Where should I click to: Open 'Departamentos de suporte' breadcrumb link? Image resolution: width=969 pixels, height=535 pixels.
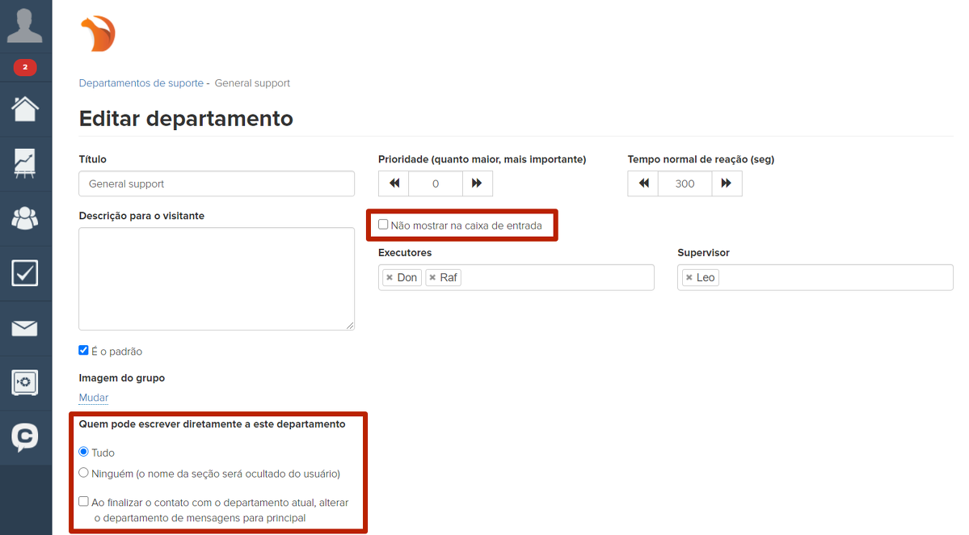coord(141,83)
